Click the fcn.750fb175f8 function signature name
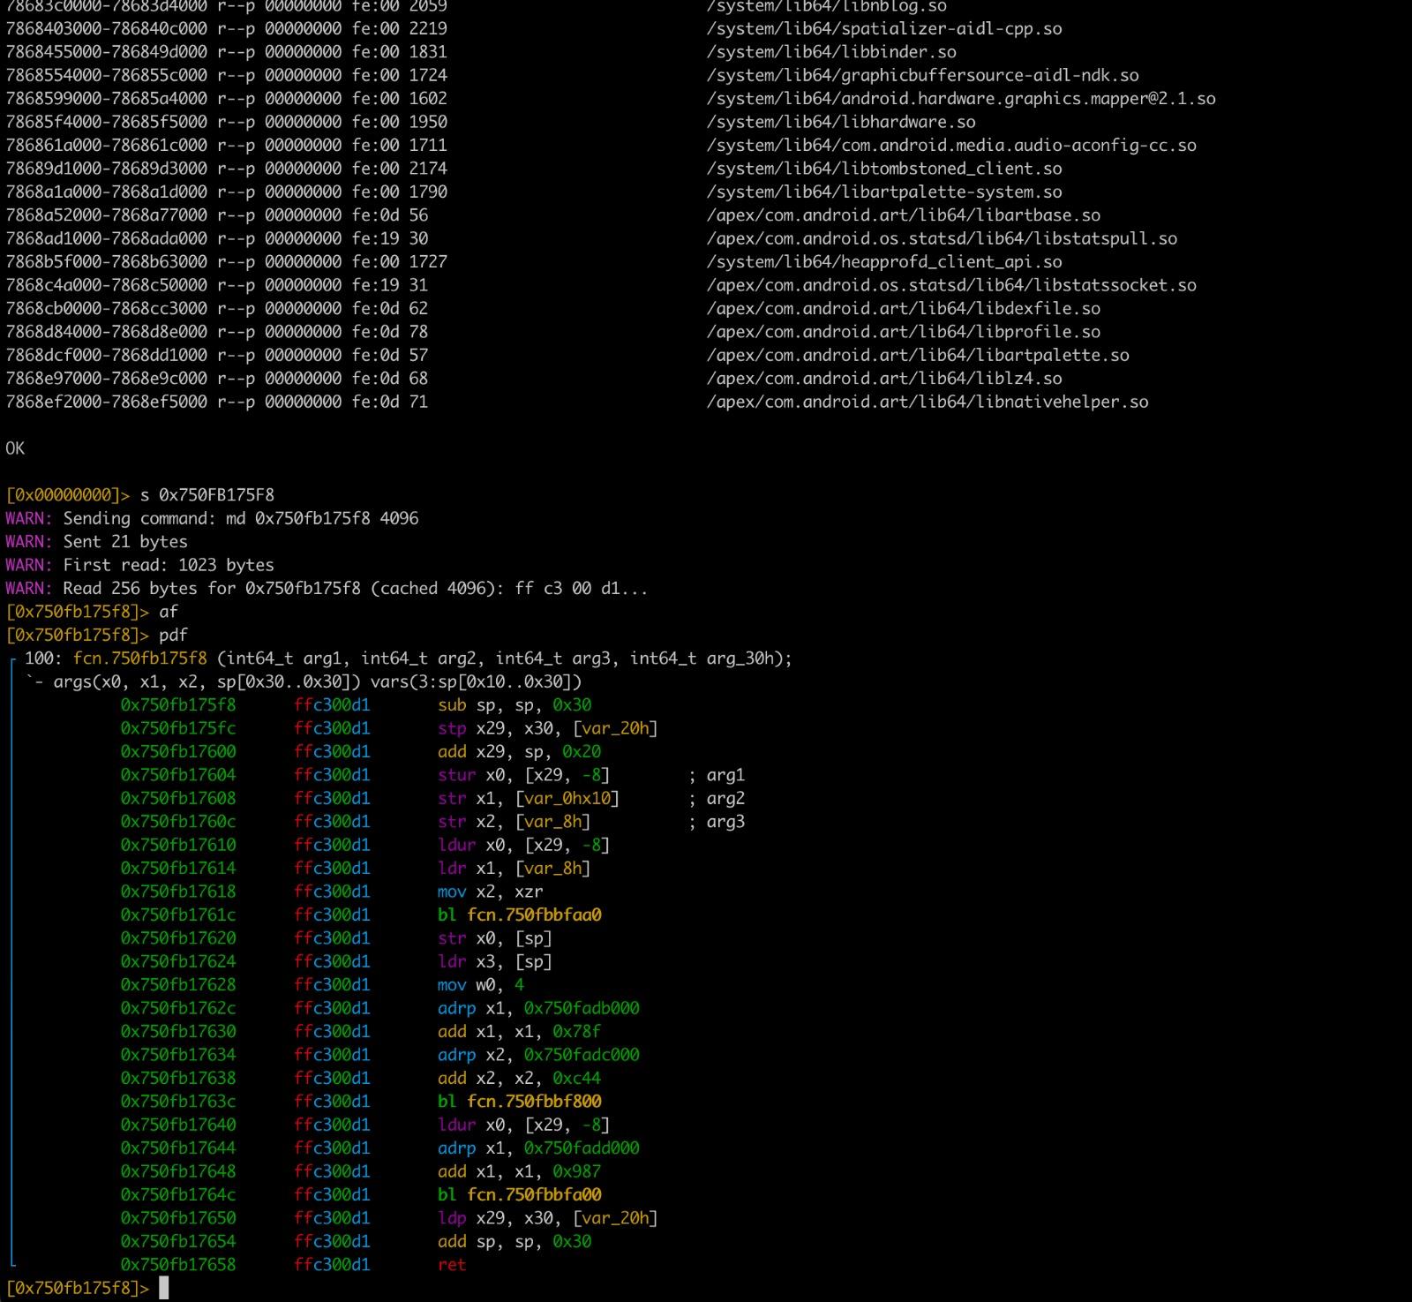This screenshot has width=1412, height=1302. [x=139, y=658]
